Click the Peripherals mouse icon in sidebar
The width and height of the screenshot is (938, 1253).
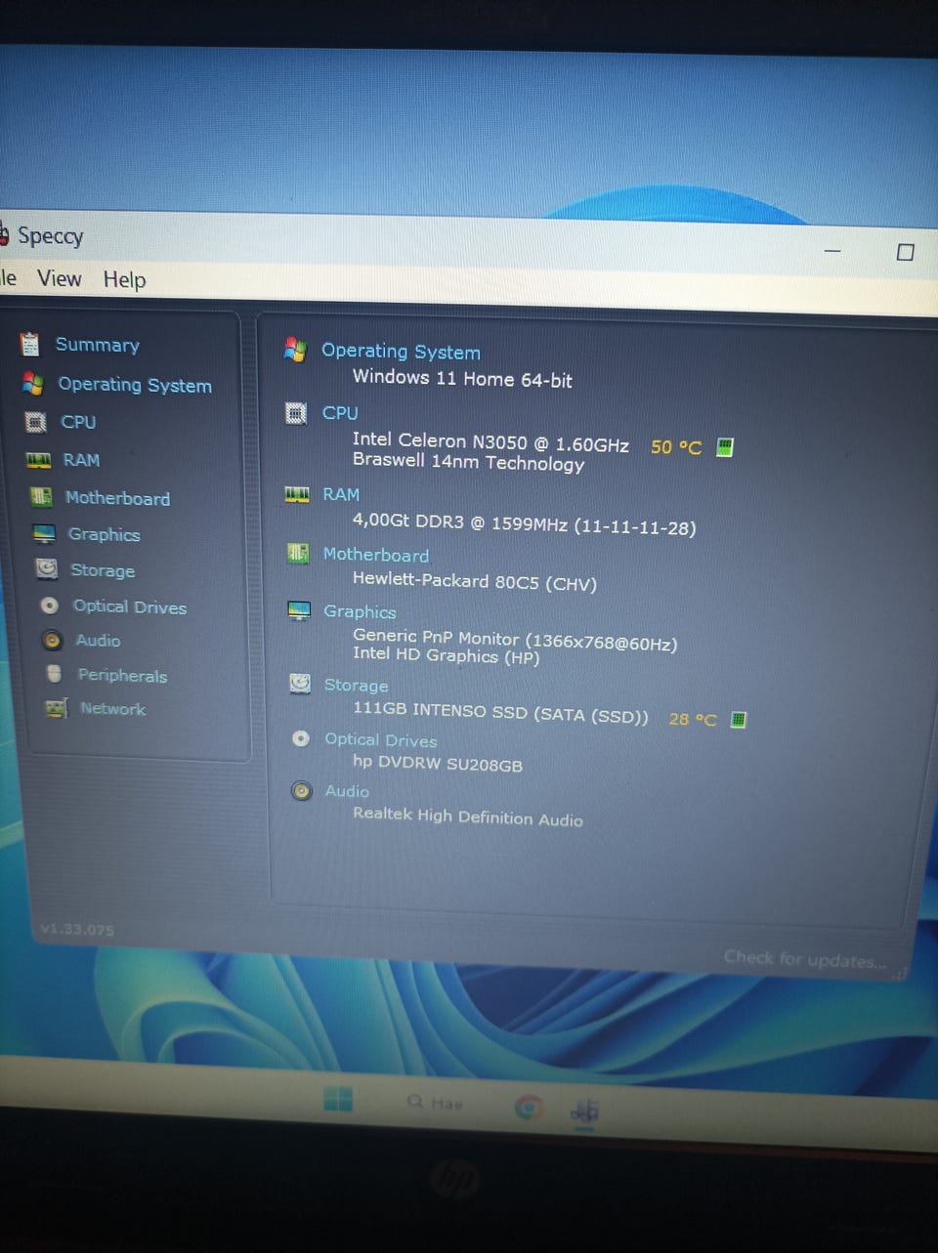pos(55,674)
